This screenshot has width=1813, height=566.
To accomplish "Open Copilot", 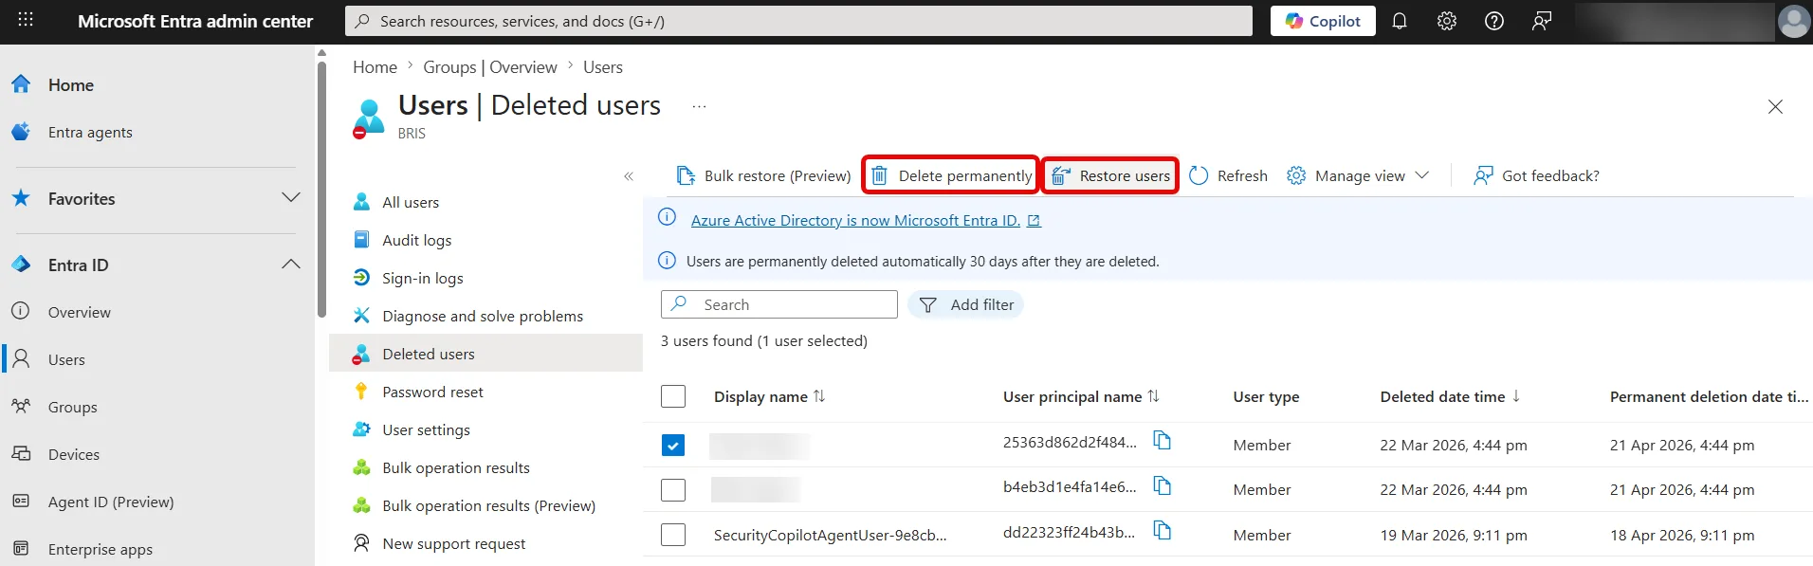I will pos(1323,21).
